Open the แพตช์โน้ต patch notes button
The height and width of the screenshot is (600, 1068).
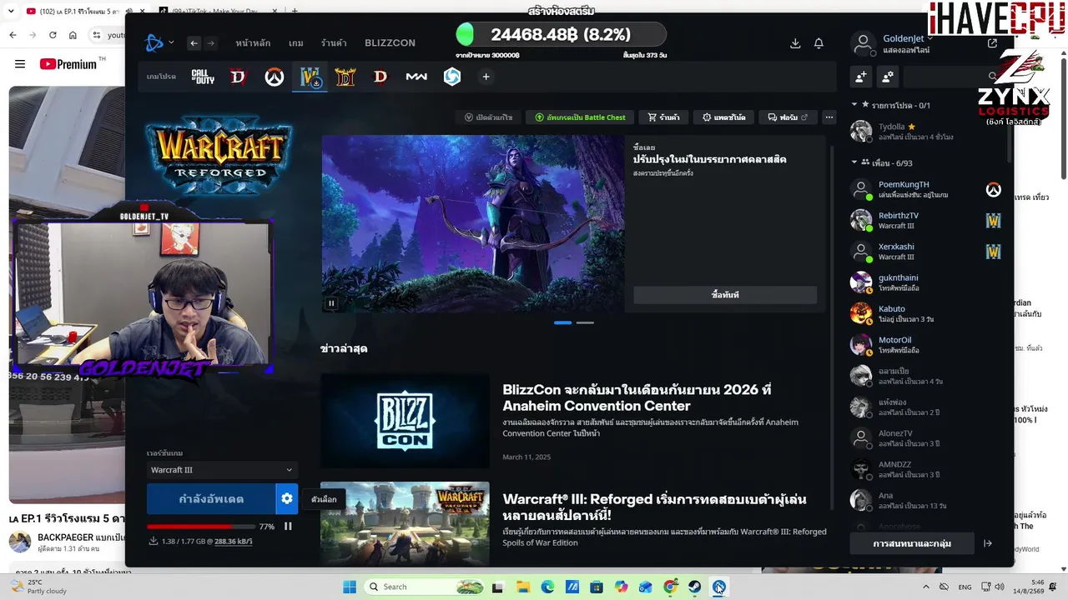(x=723, y=117)
